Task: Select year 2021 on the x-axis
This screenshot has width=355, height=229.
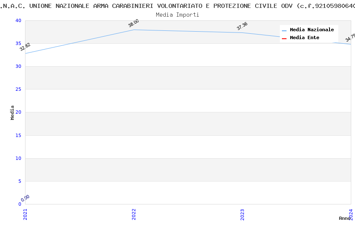Action: (25, 214)
